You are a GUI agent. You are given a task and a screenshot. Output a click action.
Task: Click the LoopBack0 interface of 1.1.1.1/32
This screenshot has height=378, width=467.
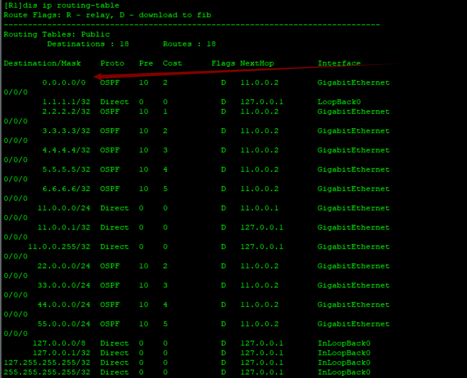[339, 102]
